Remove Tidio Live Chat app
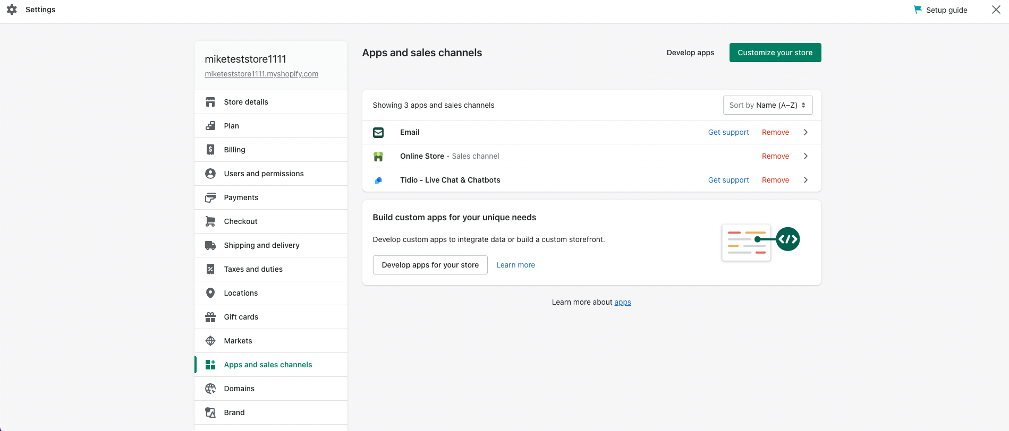 775,180
